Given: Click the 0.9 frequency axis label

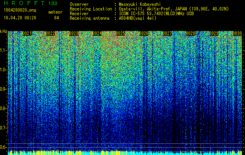Looking at the screenshot, I should (3, 89).
